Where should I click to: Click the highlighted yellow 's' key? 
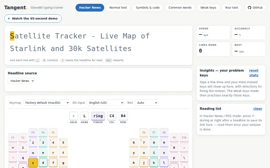point(33,163)
